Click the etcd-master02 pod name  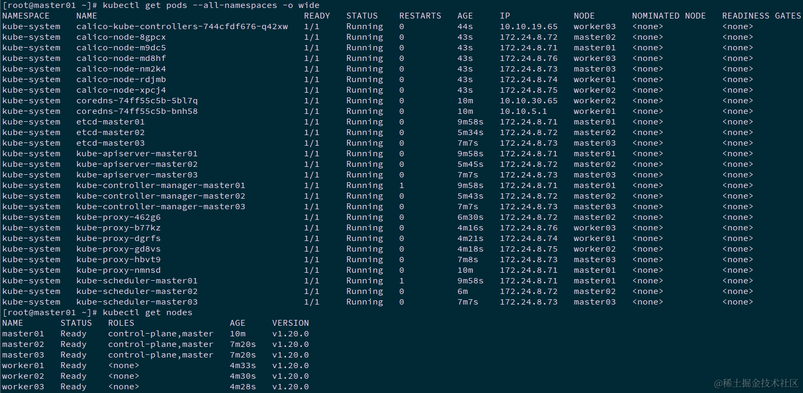111,132
